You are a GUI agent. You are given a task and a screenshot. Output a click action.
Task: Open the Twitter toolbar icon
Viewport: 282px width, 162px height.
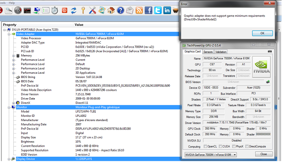pos(158,11)
